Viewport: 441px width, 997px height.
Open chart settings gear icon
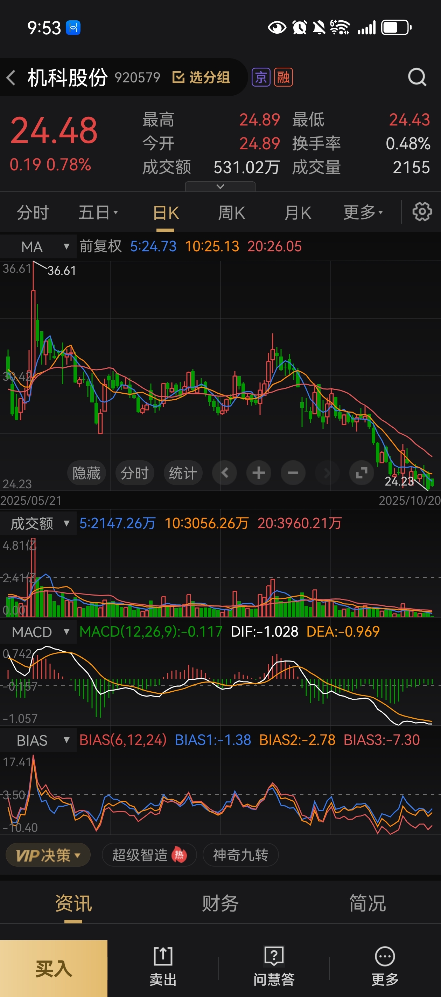[422, 212]
